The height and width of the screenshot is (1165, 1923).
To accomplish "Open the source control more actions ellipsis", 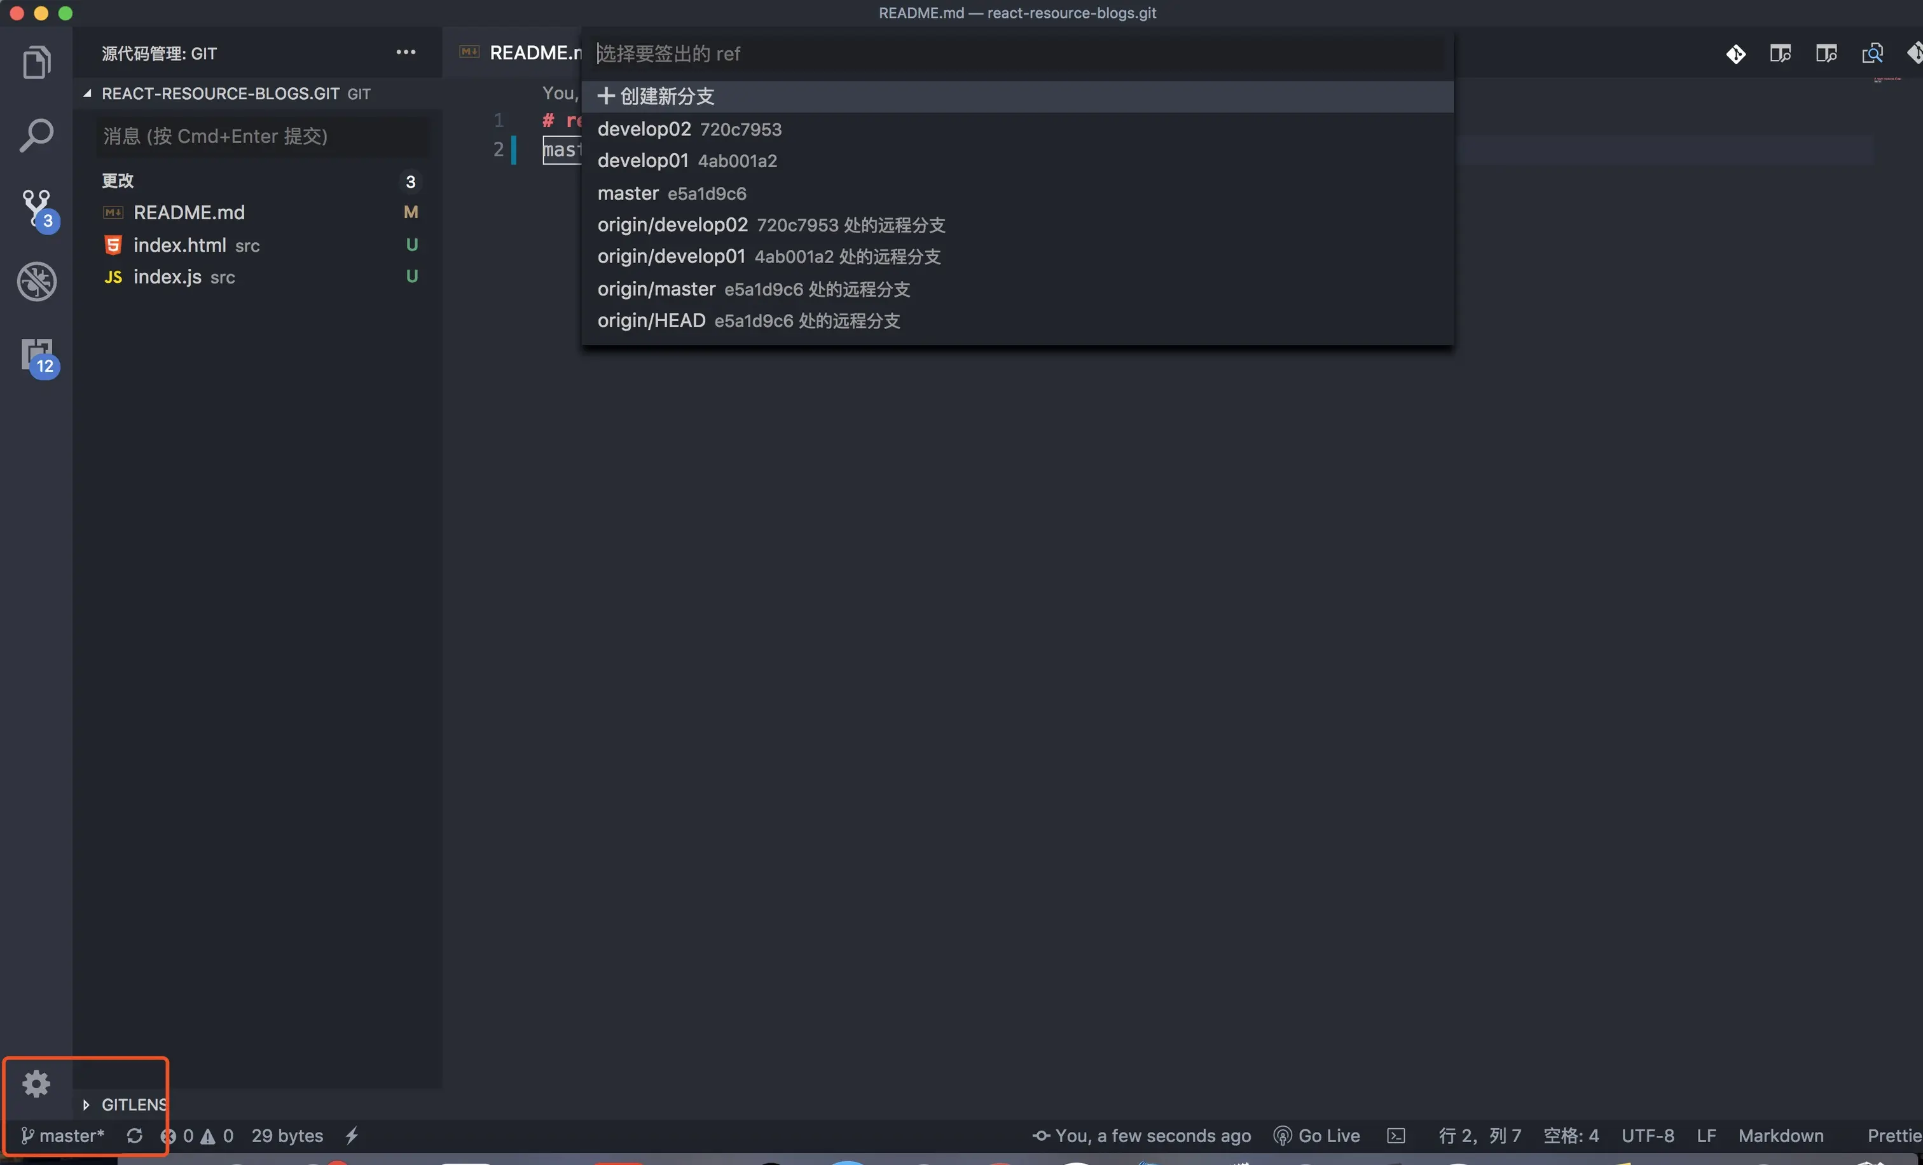I will pyautogui.click(x=405, y=52).
